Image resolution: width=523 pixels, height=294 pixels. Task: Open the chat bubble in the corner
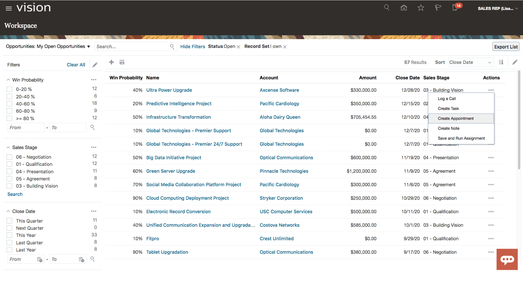click(x=507, y=259)
